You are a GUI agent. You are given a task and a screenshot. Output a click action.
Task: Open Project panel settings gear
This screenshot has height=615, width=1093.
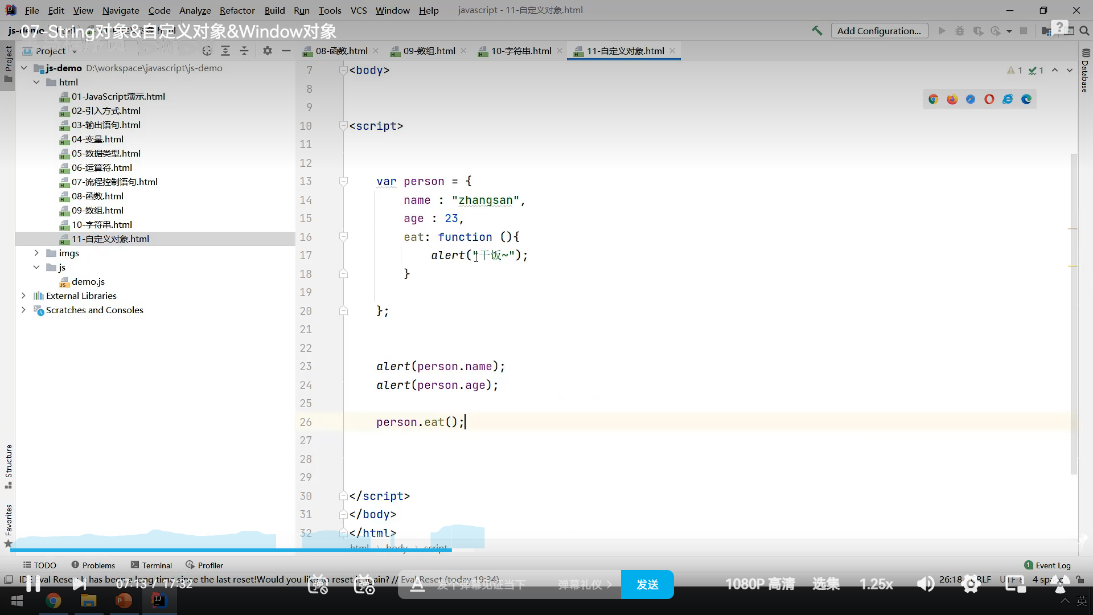click(x=267, y=51)
